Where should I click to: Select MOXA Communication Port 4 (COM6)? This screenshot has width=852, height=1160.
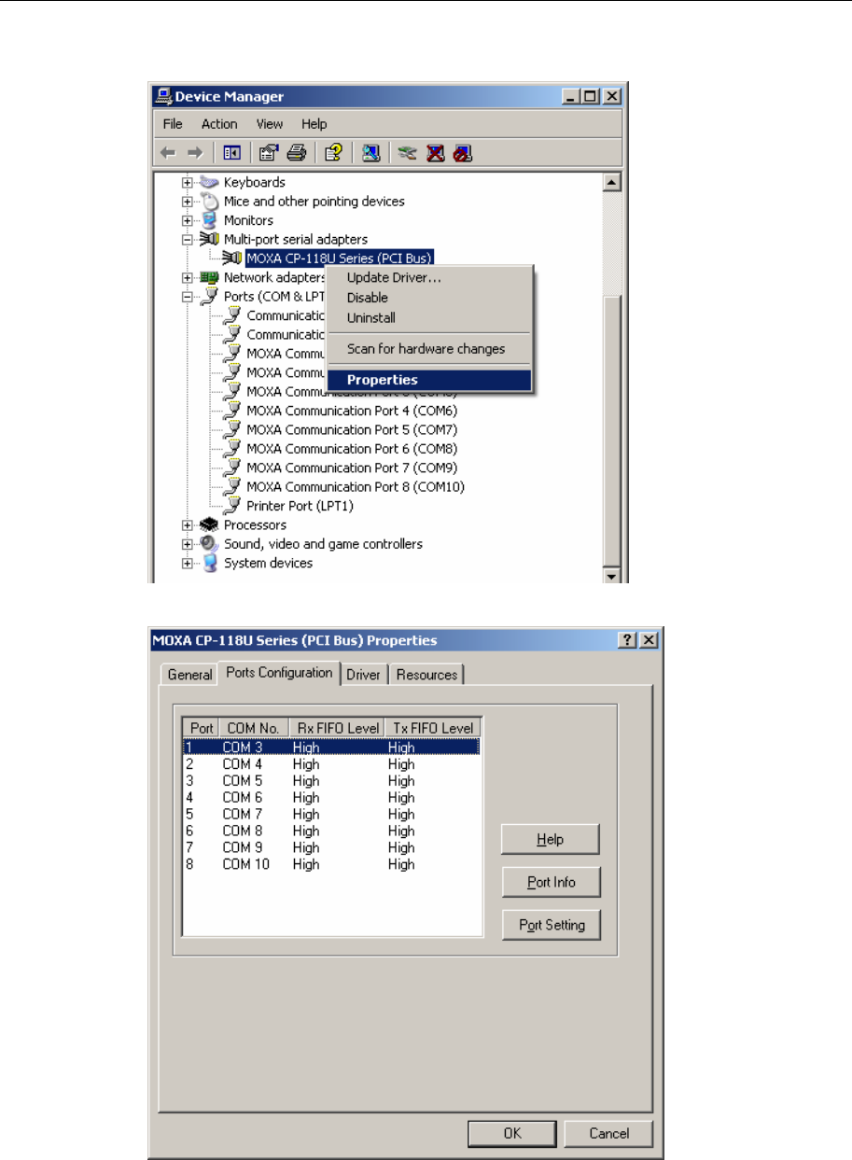point(352,411)
